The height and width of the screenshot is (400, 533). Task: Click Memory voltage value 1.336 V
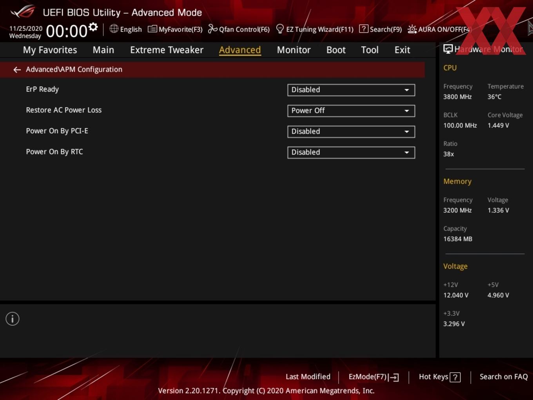(498, 210)
